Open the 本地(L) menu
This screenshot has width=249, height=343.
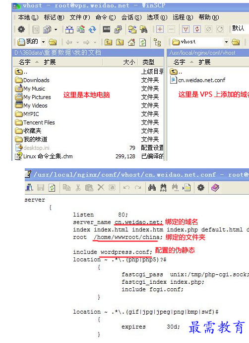(28, 17)
